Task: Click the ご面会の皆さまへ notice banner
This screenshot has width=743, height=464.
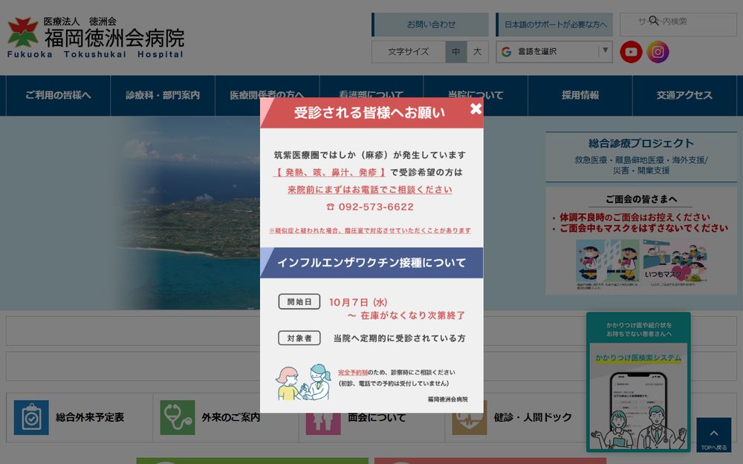Action: (641, 241)
